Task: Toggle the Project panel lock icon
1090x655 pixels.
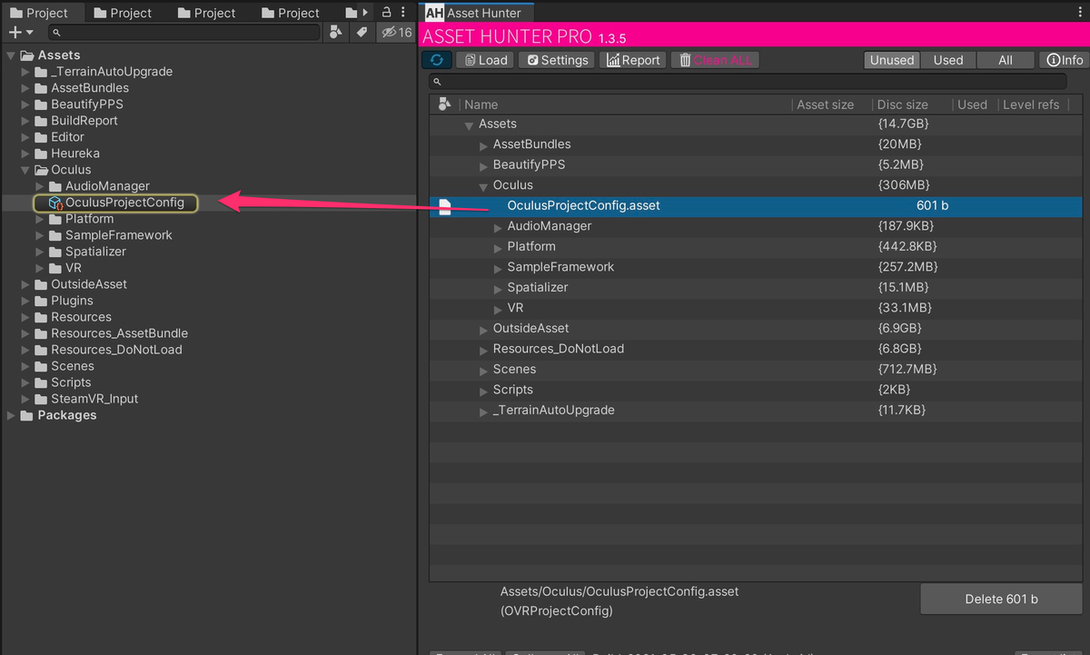Action: tap(386, 12)
